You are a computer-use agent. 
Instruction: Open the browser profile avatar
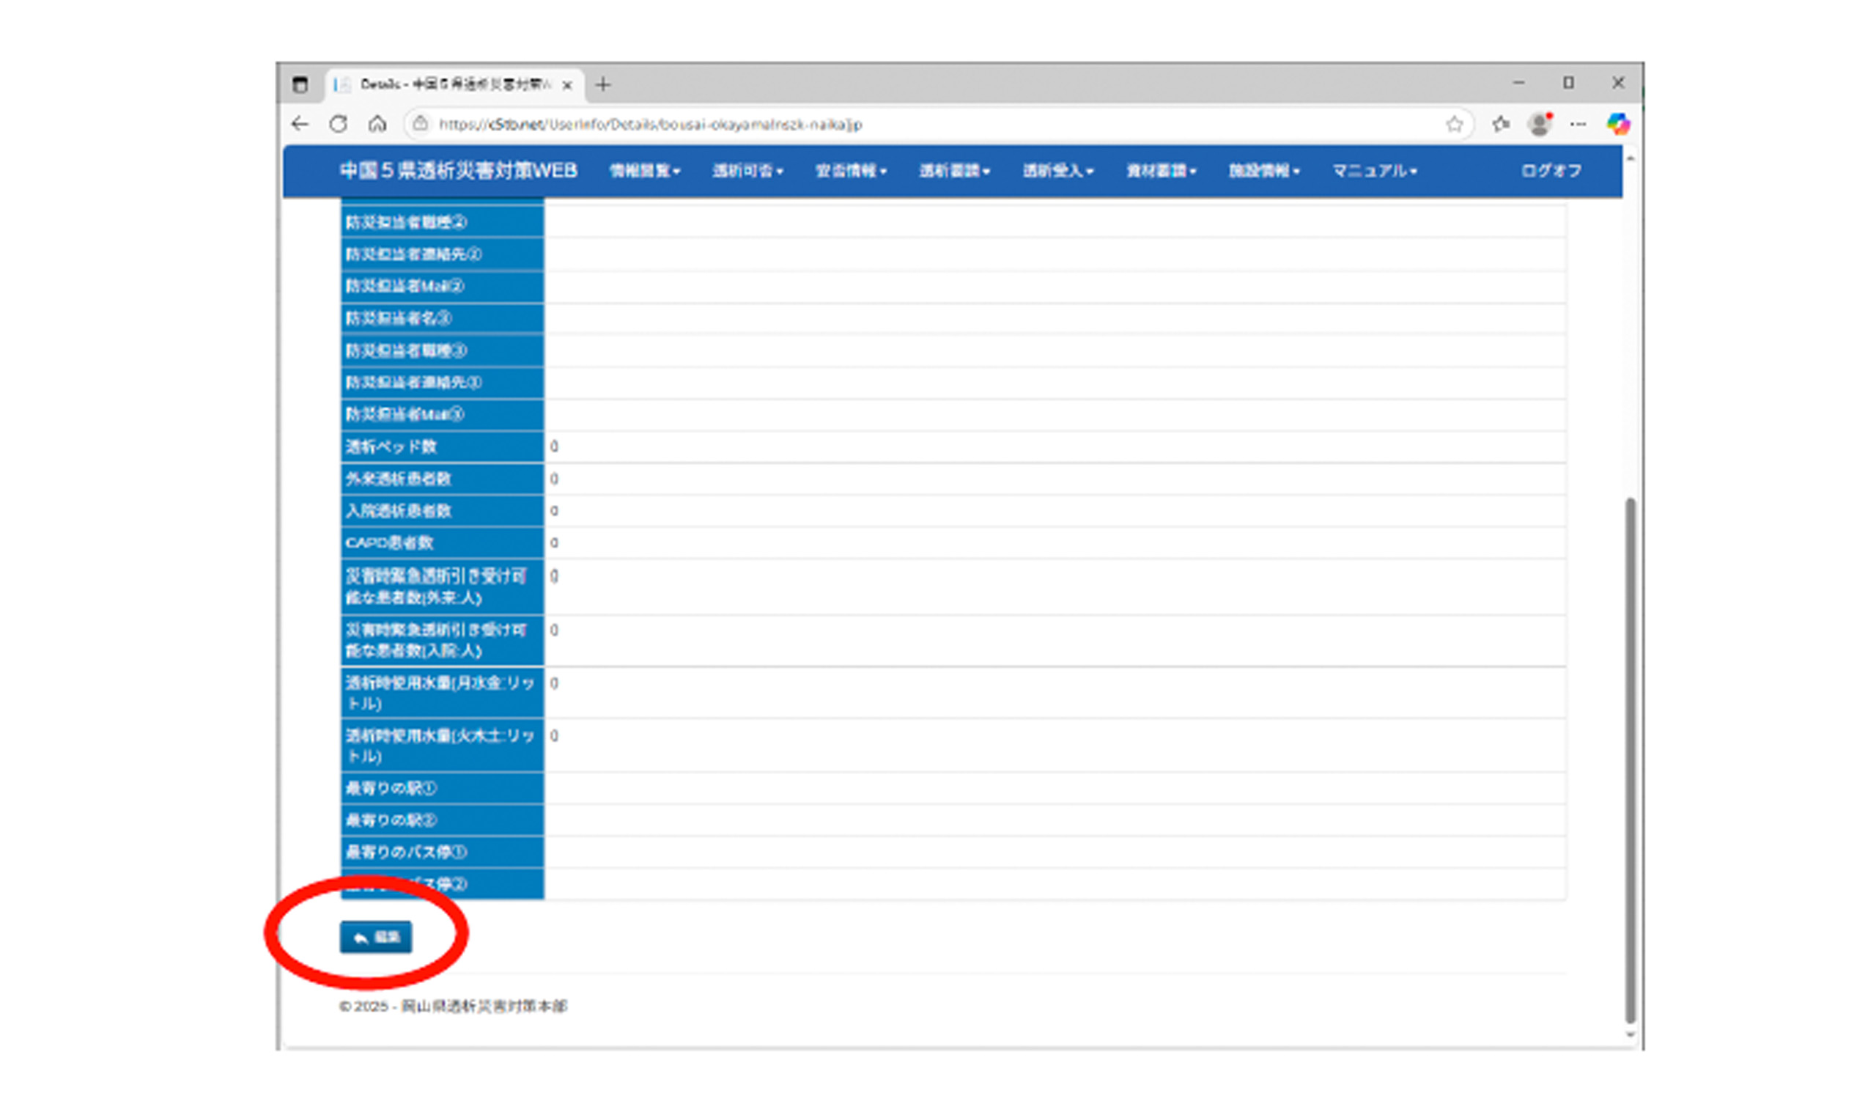1539,125
